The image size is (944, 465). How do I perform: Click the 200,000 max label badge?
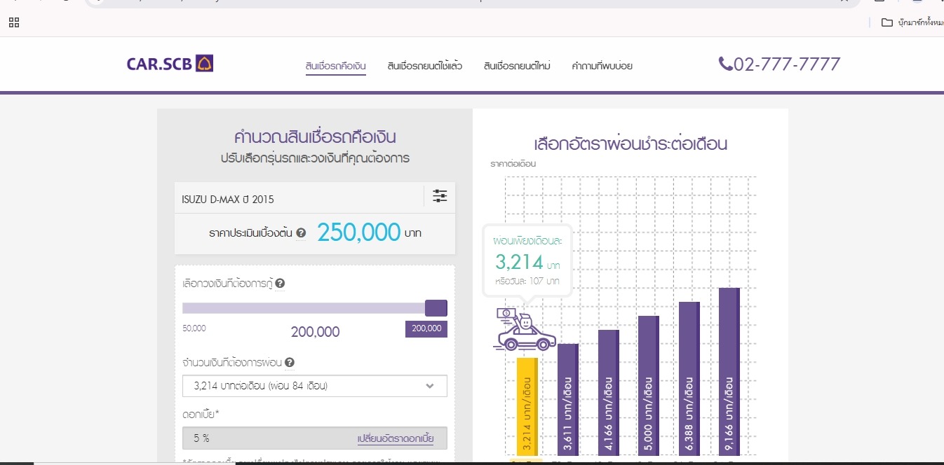[426, 328]
